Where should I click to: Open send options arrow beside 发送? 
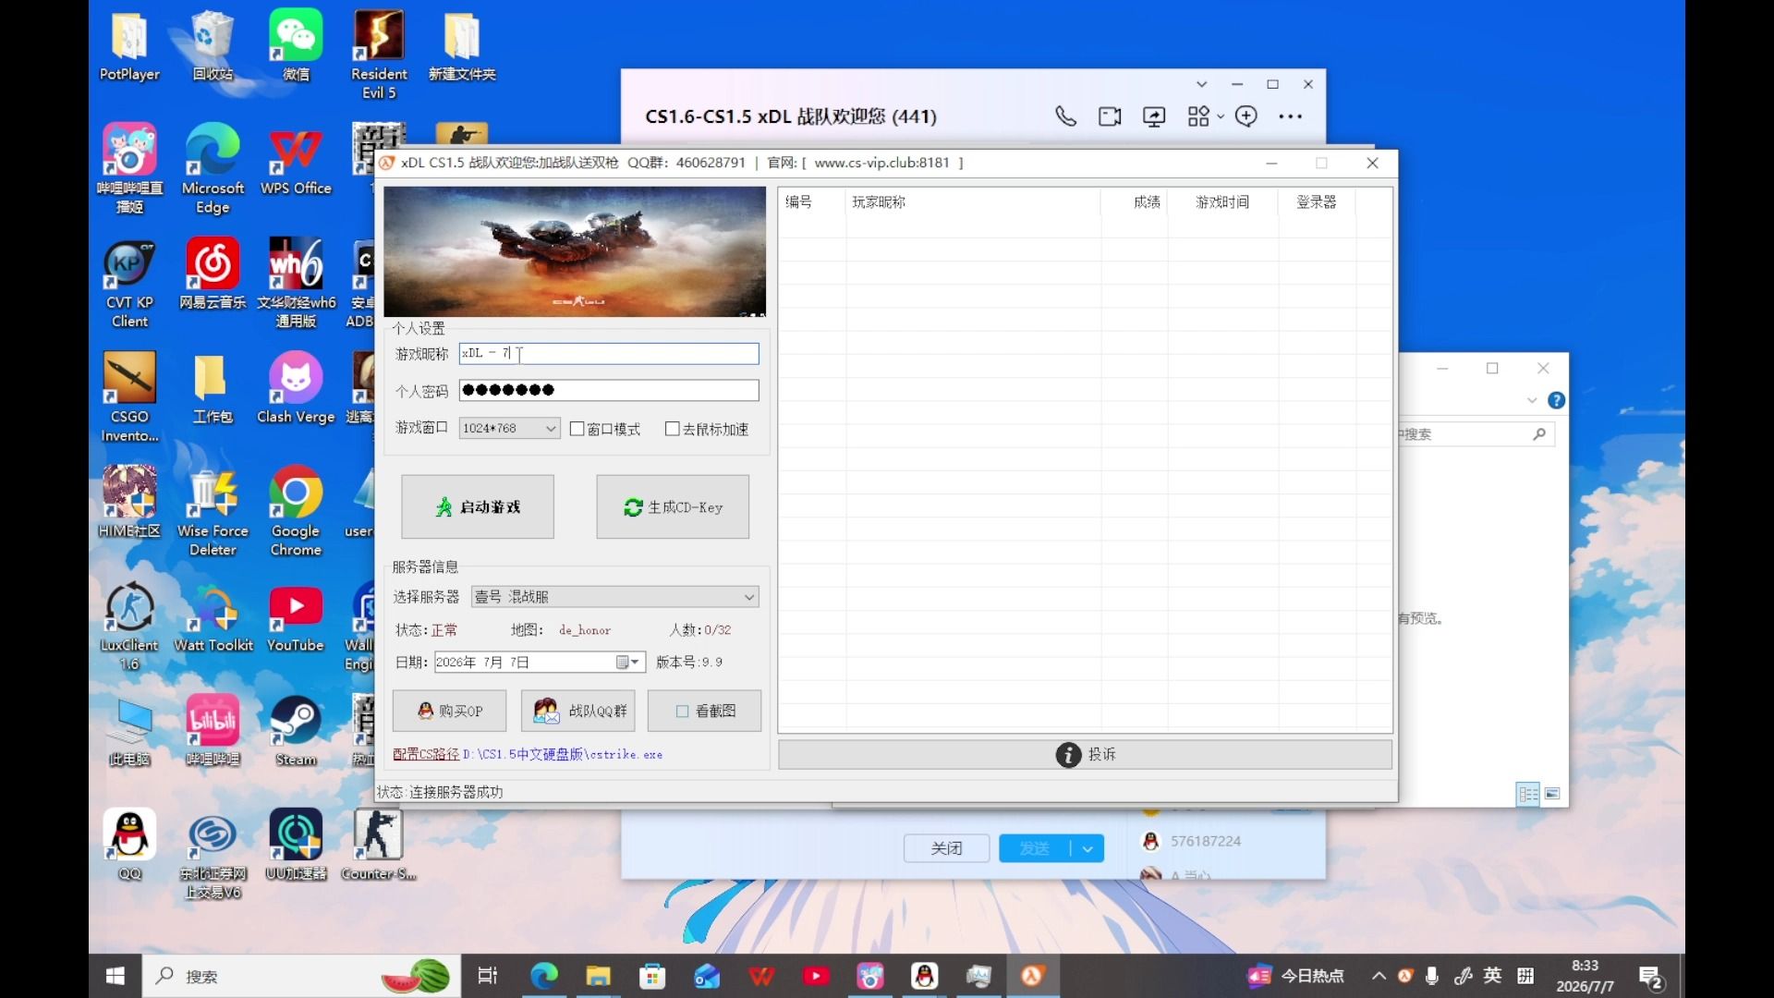click(x=1087, y=848)
